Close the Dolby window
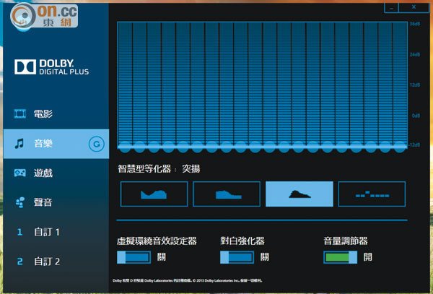The width and height of the screenshot is (433, 294). pos(414,7)
